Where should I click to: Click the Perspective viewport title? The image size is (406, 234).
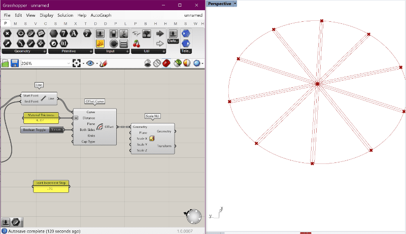point(220,4)
